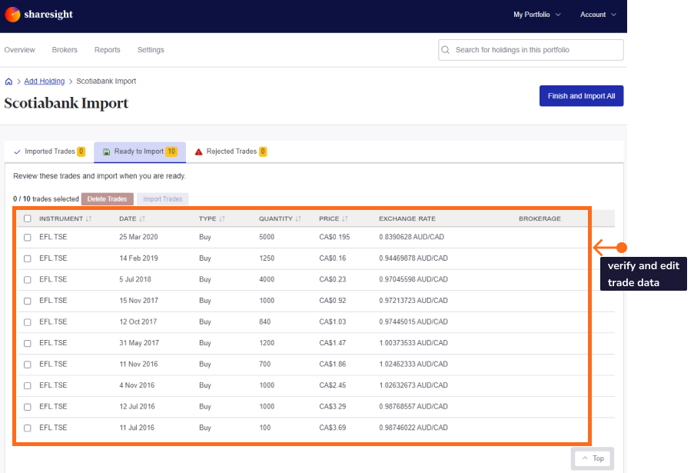Click Finish and Import All button
Screen dimensions: 694x473
click(581, 95)
